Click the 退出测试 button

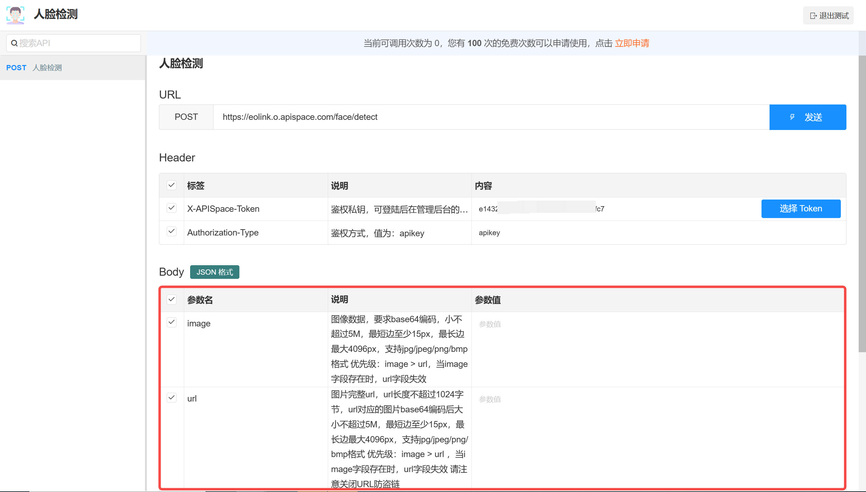pyautogui.click(x=828, y=16)
